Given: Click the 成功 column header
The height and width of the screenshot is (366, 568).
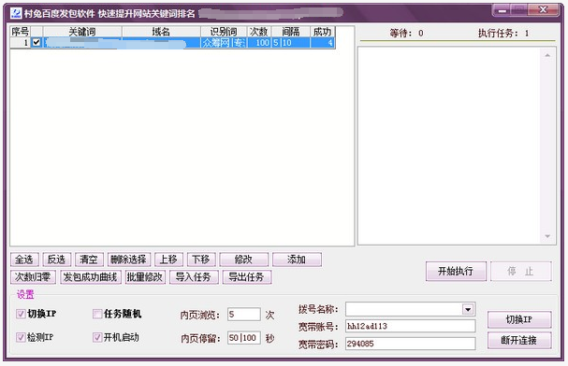Looking at the screenshot, I should point(323,32).
